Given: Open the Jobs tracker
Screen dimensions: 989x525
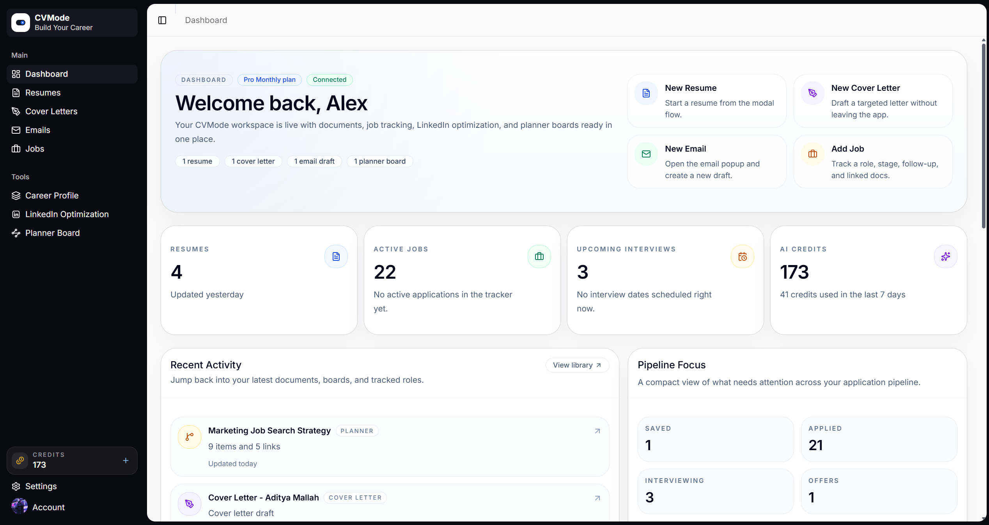Looking at the screenshot, I should pyautogui.click(x=34, y=148).
